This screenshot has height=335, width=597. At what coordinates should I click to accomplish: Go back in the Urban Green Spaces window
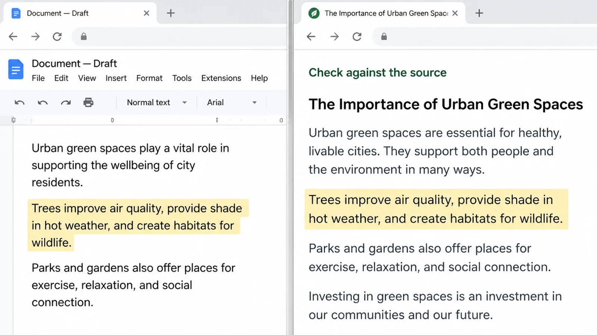(x=311, y=36)
